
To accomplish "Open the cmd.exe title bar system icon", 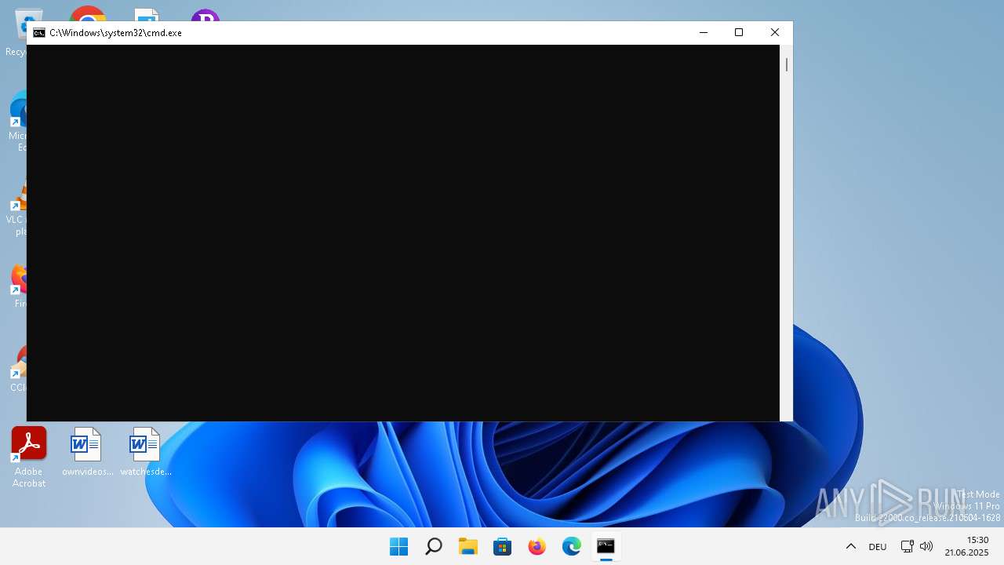I will point(39,33).
